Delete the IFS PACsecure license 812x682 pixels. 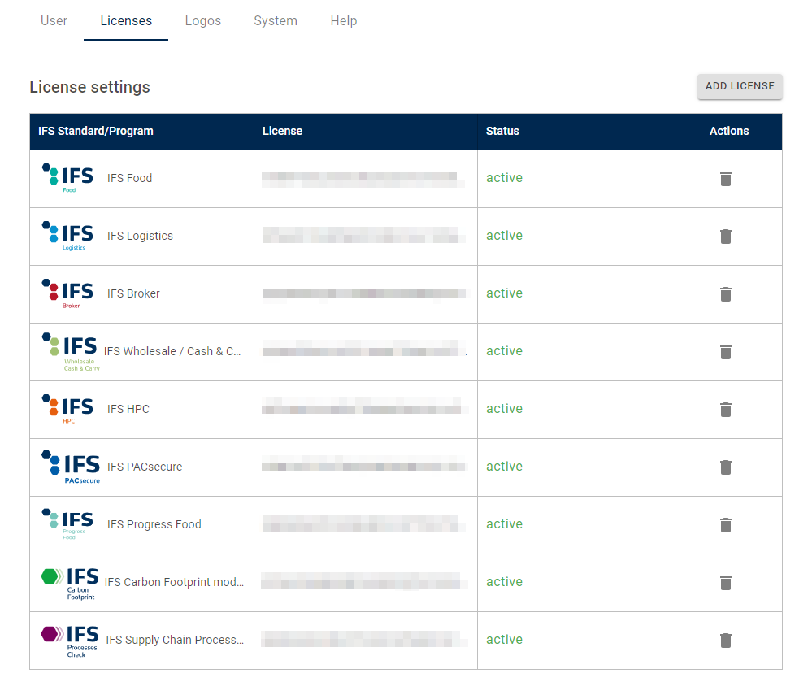tap(726, 467)
